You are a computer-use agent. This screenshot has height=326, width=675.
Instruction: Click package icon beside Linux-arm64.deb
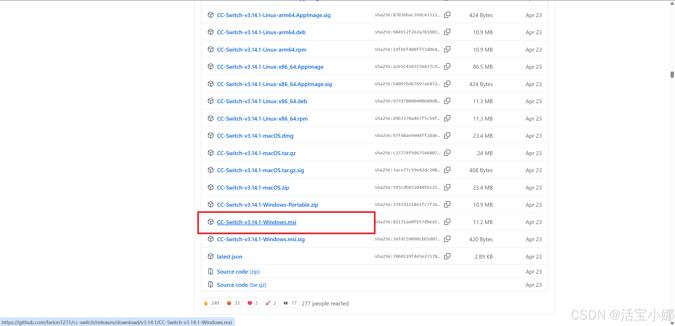point(210,32)
